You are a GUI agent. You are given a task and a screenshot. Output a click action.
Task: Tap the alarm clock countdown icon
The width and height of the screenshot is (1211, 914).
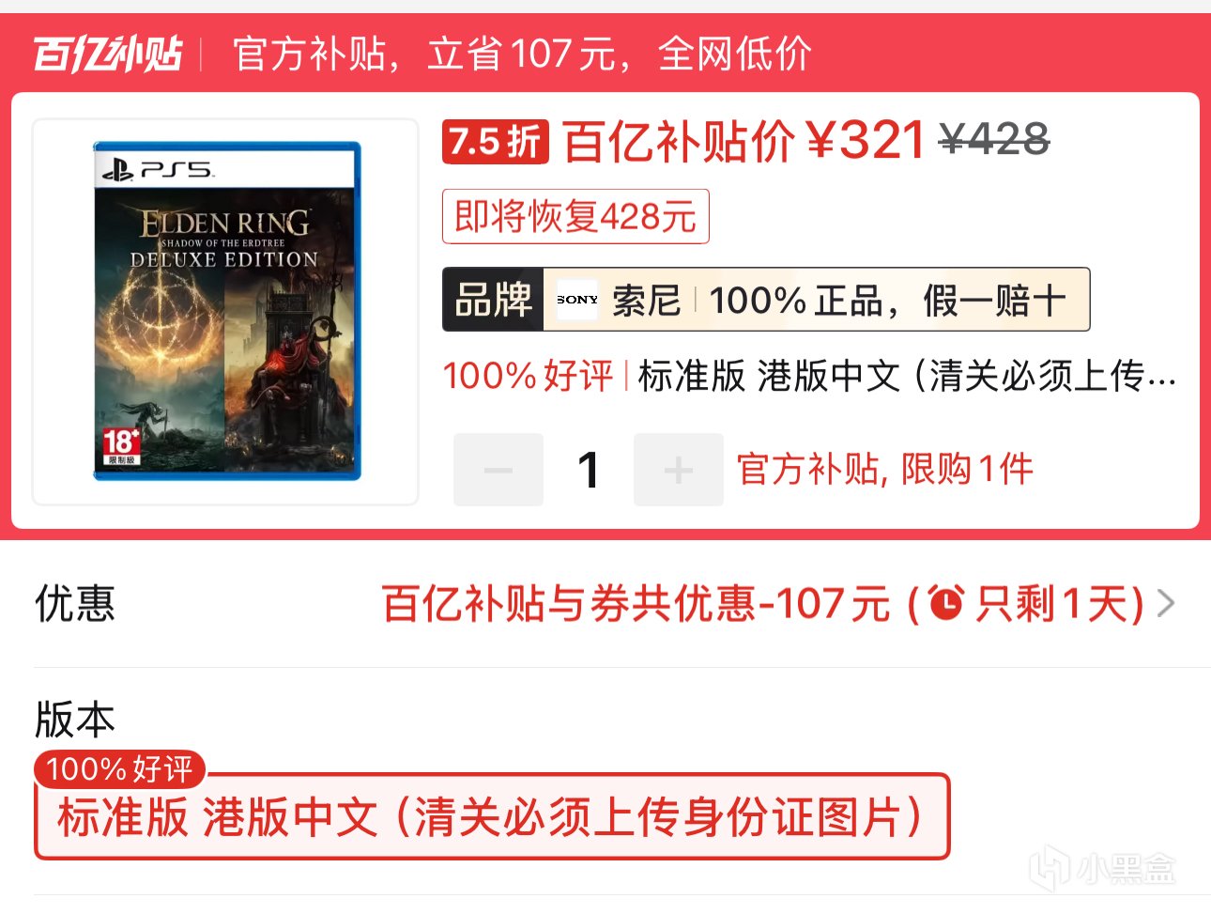946,602
